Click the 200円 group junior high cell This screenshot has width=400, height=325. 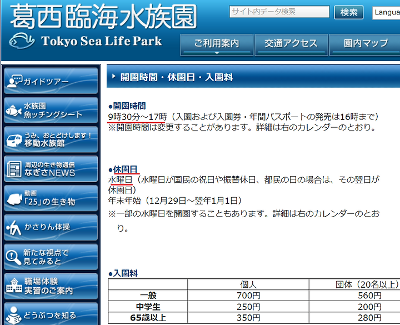pyautogui.click(x=369, y=307)
